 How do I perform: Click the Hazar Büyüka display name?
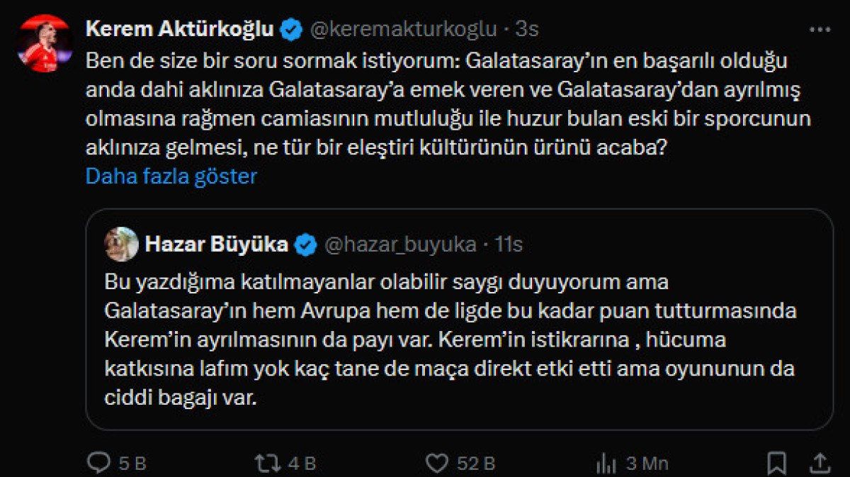[x=216, y=245]
